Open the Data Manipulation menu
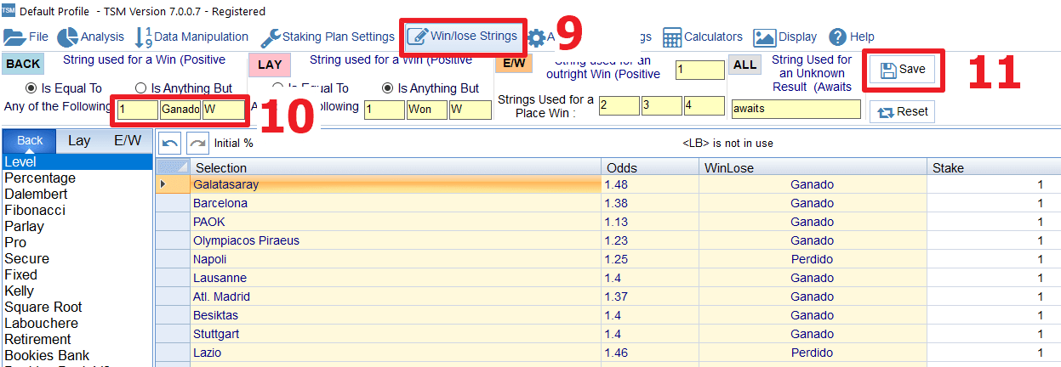 tap(192, 37)
